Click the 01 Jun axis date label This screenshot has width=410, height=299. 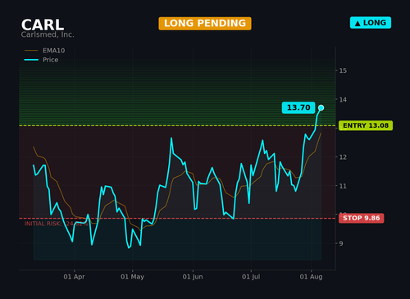tap(193, 277)
